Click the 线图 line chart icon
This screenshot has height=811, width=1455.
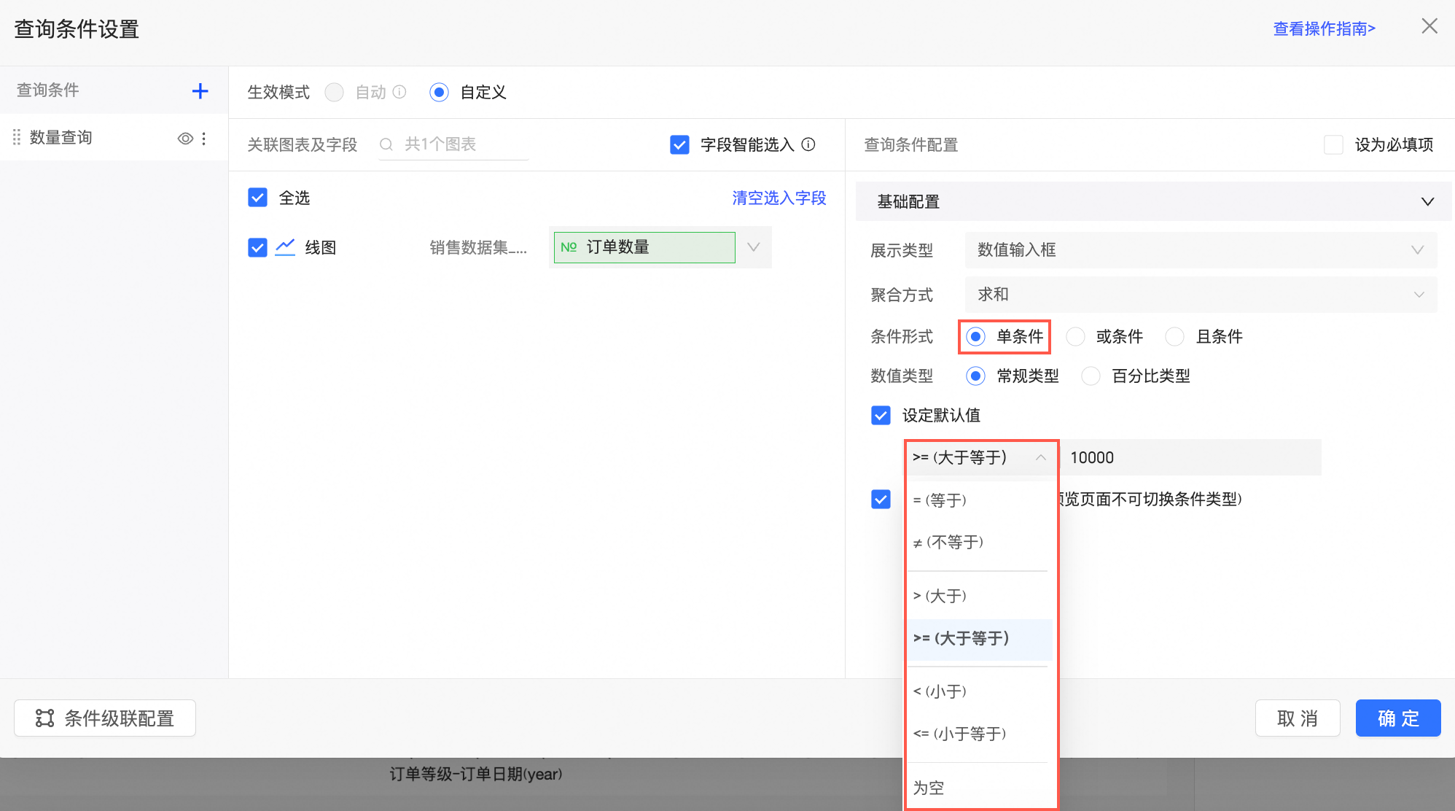pos(285,247)
